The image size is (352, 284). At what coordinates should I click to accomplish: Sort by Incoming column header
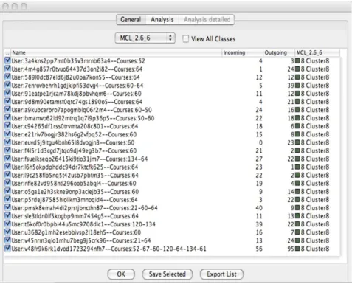click(242, 52)
